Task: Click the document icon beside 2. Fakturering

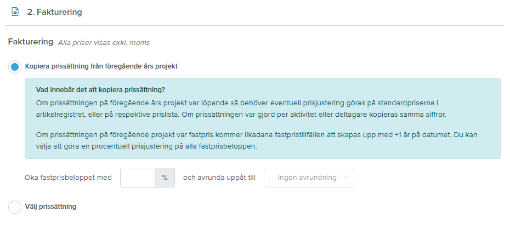Action: pos(15,12)
